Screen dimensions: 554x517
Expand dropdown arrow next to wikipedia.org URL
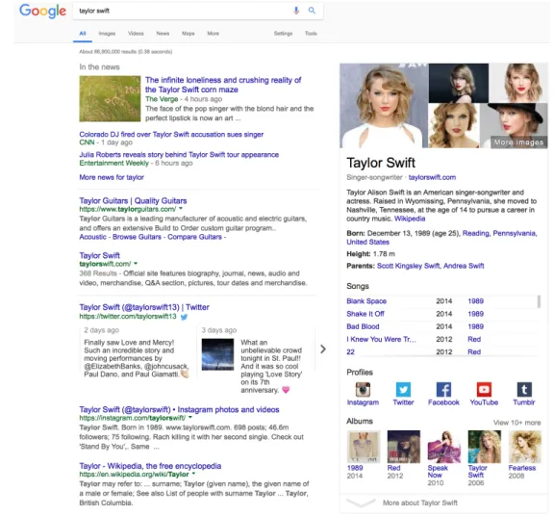tap(193, 474)
